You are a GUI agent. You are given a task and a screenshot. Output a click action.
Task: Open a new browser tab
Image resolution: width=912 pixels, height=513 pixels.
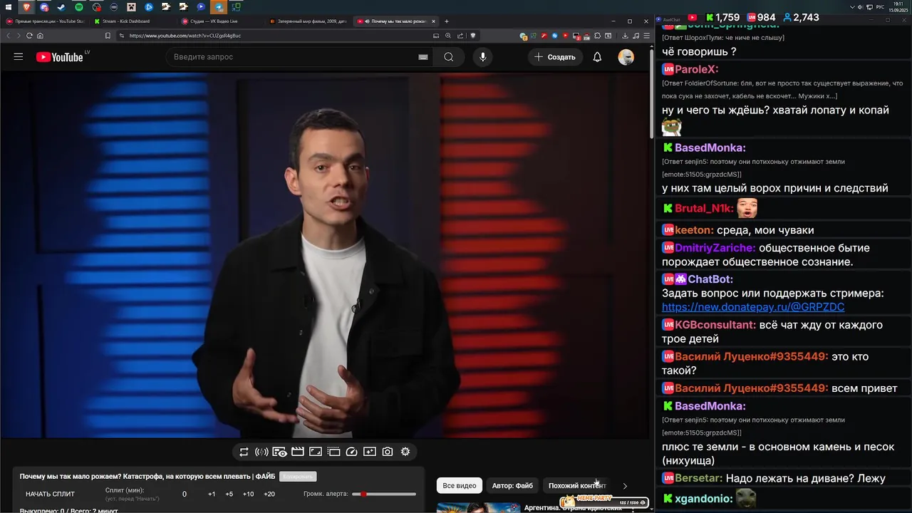447,21
